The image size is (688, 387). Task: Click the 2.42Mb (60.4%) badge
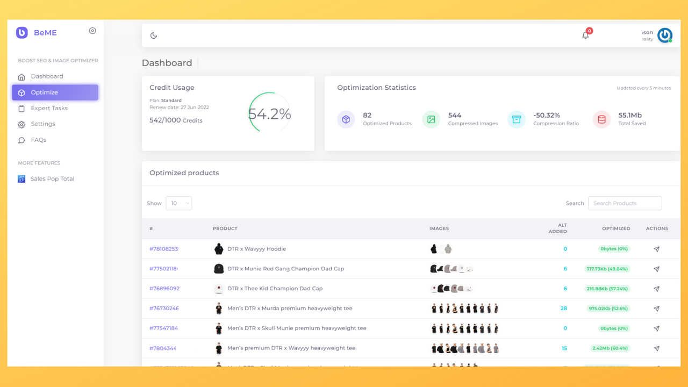(x=610, y=348)
